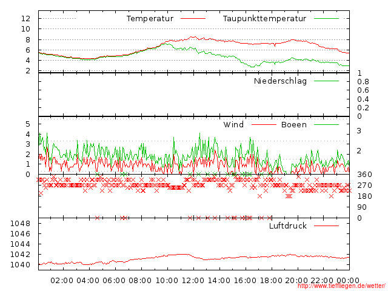The height and width of the screenshot is (291, 388).
Task: Click the 1044 pressure axis value
Action: coord(20,244)
